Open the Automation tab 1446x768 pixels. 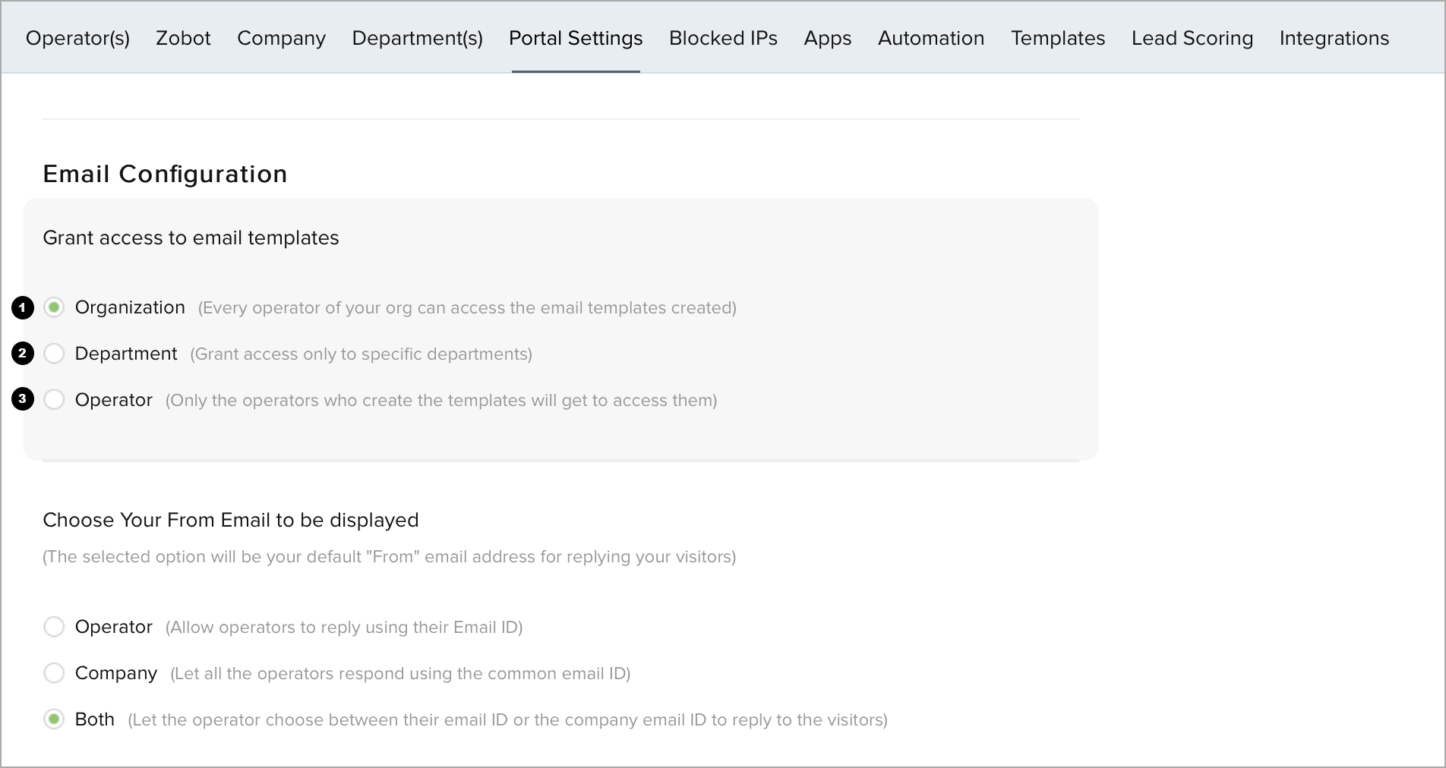point(931,38)
